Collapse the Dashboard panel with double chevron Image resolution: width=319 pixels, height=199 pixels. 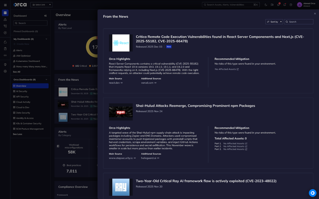[x=46, y=15]
